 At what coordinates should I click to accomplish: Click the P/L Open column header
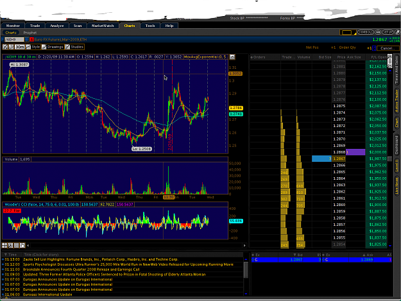pyautogui.click(x=377, y=57)
